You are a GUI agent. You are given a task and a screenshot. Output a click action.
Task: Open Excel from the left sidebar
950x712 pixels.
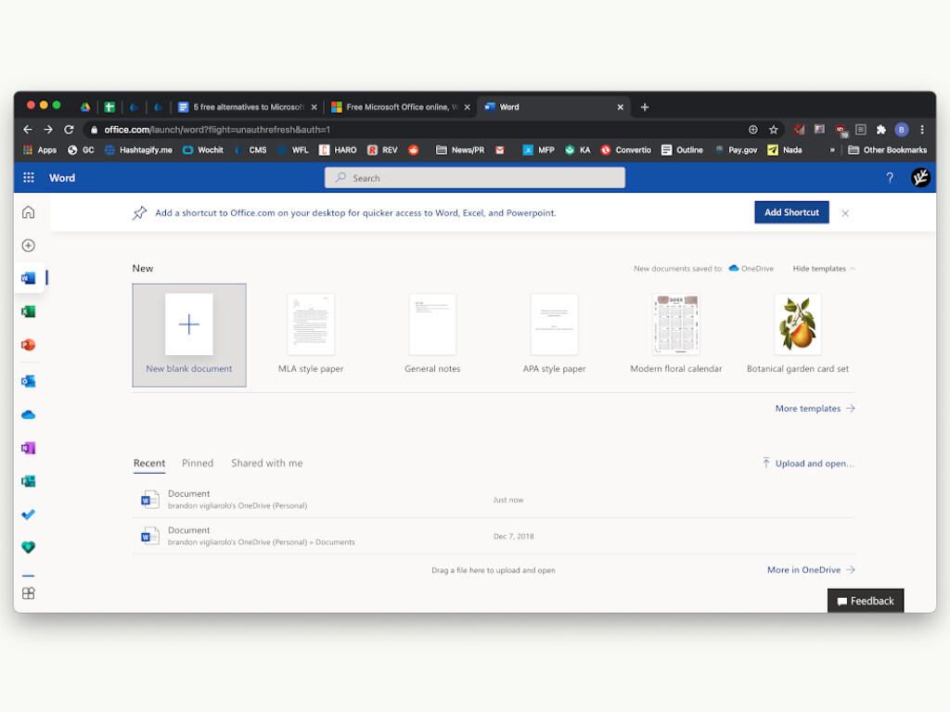[29, 311]
